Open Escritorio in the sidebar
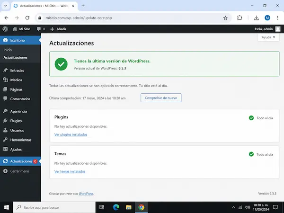284x213 pixels. [x=20, y=40]
